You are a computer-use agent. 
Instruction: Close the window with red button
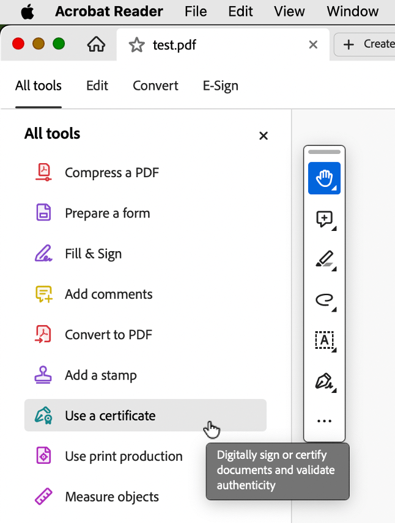pyautogui.click(x=18, y=44)
